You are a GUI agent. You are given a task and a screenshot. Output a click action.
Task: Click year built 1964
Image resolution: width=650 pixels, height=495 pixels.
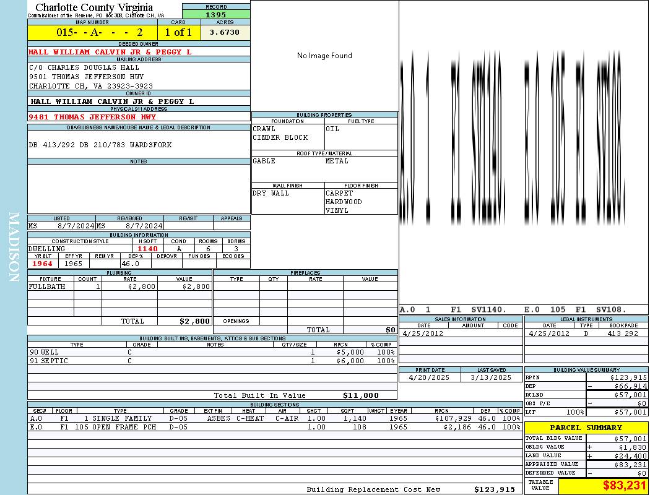click(x=42, y=264)
